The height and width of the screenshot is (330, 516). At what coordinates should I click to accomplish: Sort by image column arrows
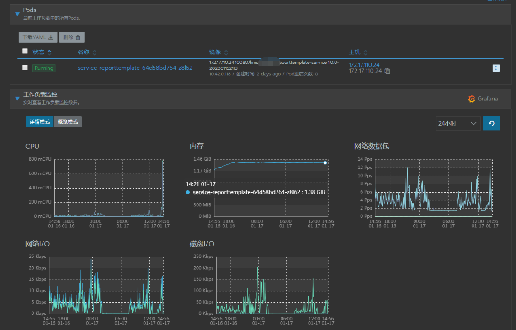coord(226,52)
